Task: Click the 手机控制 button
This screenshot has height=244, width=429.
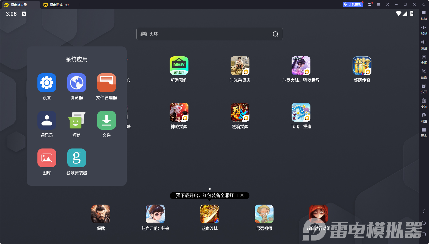Action: coord(353,4)
